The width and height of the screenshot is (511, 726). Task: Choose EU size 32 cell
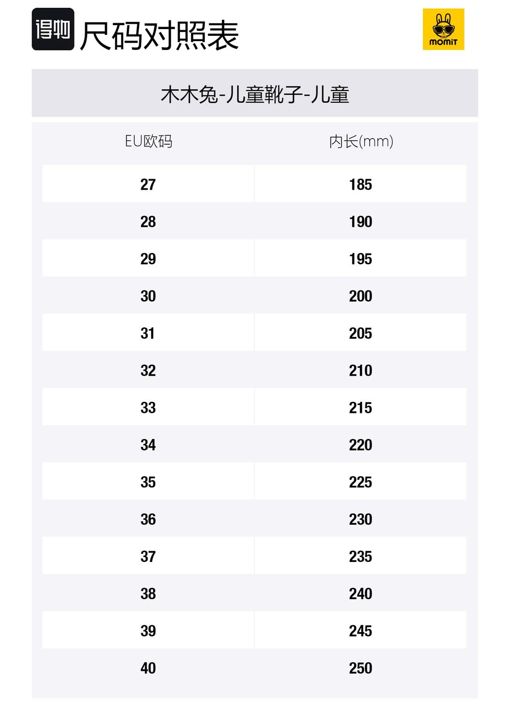point(148,371)
